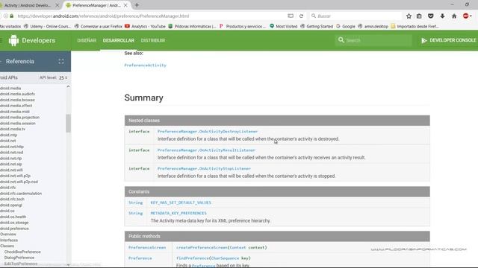The height and width of the screenshot is (268, 478).
Task: Toggle fullscreen icon in Referencia panel
Action: [x=61, y=61]
